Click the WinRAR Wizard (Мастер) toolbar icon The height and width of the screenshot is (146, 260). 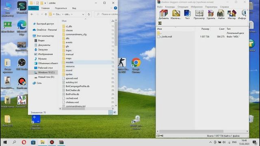click(x=232, y=15)
